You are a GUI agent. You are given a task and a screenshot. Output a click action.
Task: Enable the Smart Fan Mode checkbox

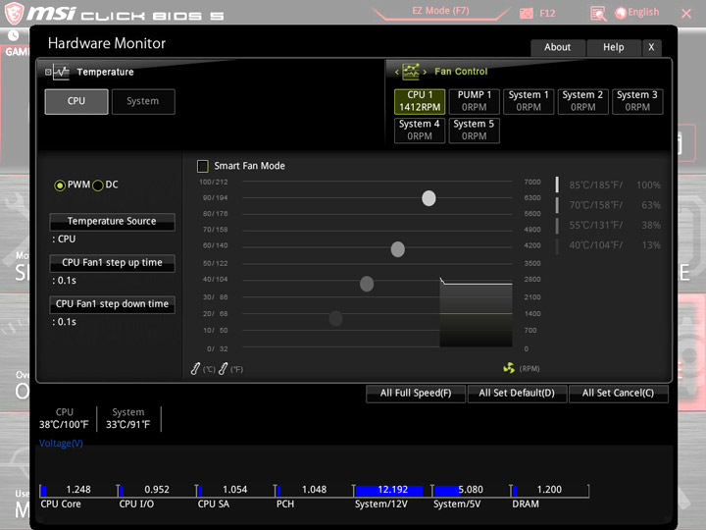click(x=203, y=166)
